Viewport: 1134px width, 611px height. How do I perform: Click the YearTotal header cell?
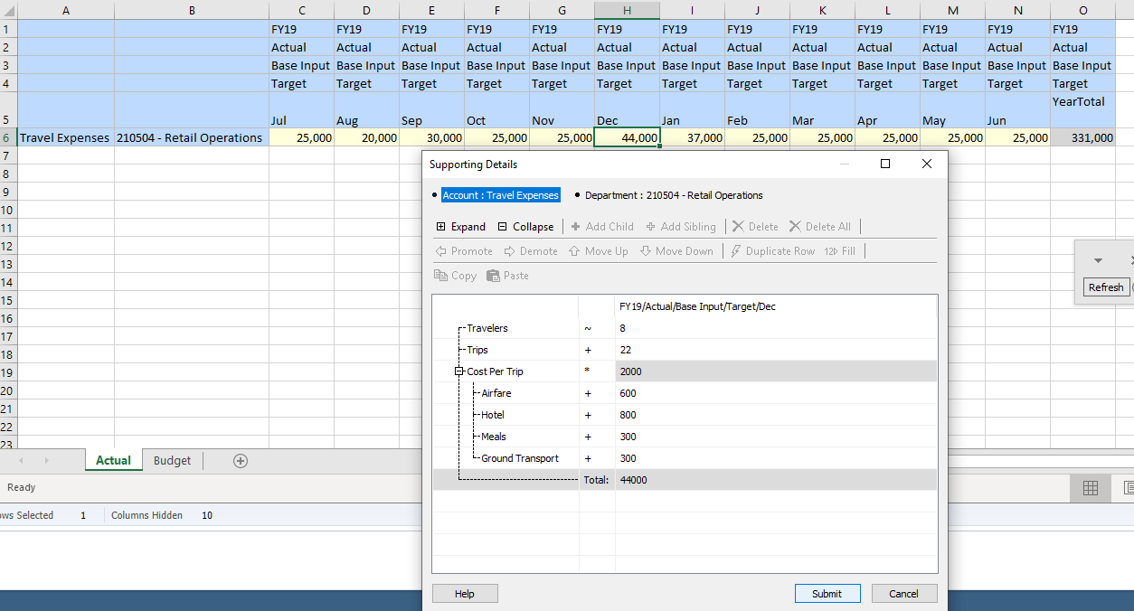(1082, 110)
